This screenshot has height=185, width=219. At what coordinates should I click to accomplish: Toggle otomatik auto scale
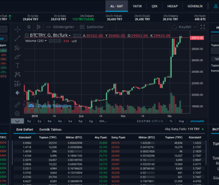tap(197, 121)
